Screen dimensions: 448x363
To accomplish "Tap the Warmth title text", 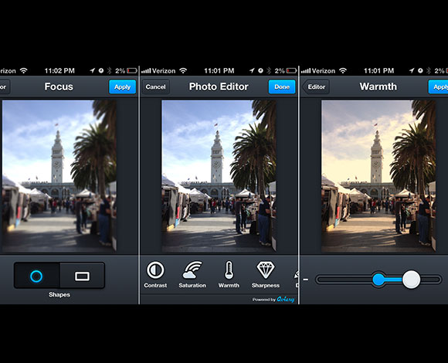I will (378, 87).
